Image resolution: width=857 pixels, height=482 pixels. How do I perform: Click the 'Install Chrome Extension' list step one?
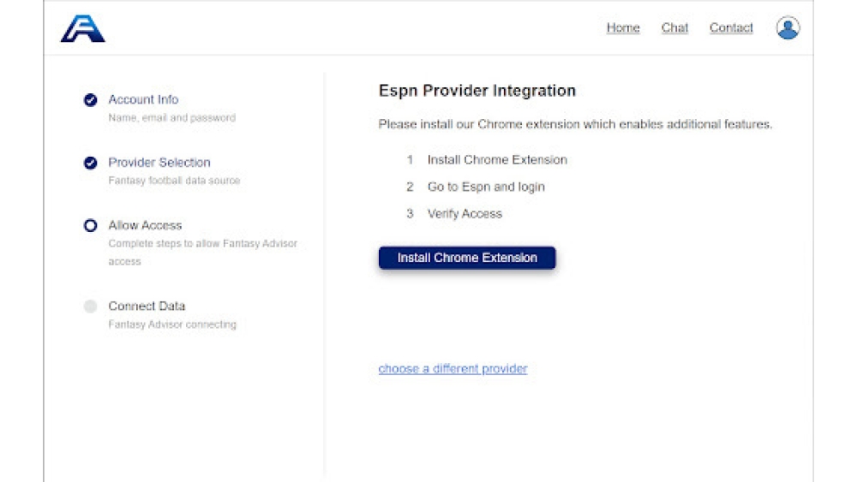click(497, 160)
